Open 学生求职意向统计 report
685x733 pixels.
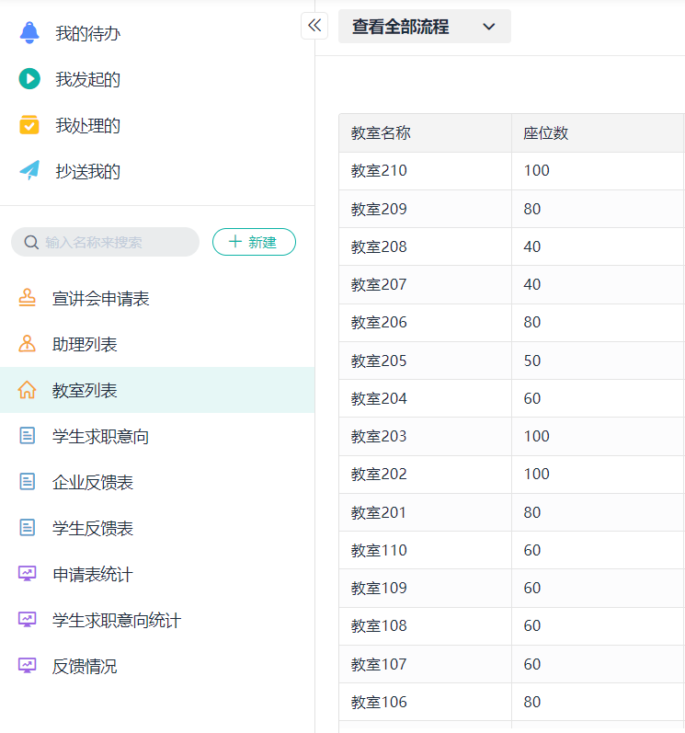coord(116,620)
